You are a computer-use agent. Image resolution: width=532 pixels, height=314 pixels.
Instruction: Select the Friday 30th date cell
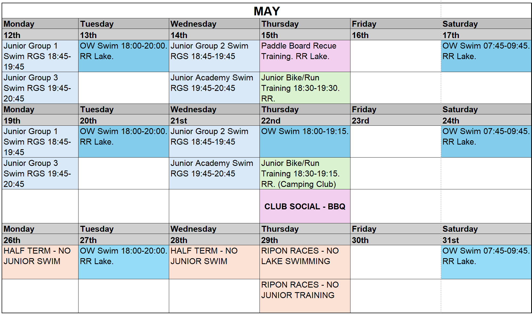[x=395, y=240]
